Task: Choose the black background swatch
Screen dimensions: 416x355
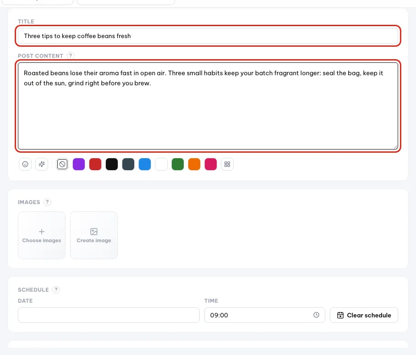Action: [112, 164]
